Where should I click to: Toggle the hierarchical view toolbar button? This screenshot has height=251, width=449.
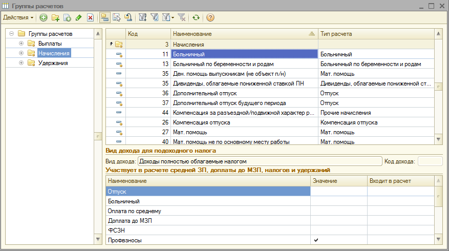click(x=105, y=17)
